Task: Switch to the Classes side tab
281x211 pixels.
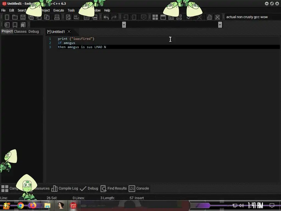Action: (x=20, y=31)
